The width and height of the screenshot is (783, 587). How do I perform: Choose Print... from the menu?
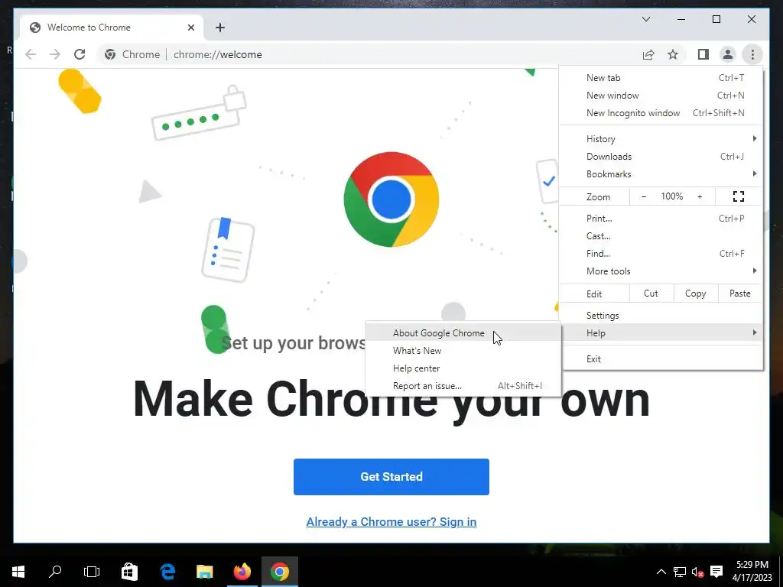(661, 218)
